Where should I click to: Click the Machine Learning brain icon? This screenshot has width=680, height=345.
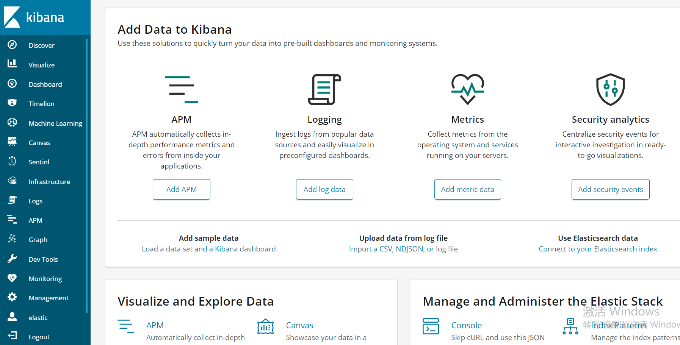(x=12, y=122)
